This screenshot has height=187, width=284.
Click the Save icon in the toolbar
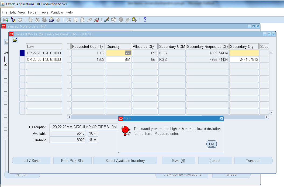(30, 19)
